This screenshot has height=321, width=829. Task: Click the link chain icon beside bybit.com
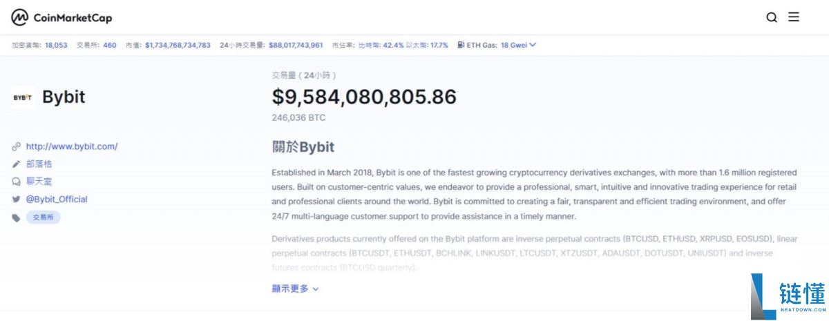[16, 146]
